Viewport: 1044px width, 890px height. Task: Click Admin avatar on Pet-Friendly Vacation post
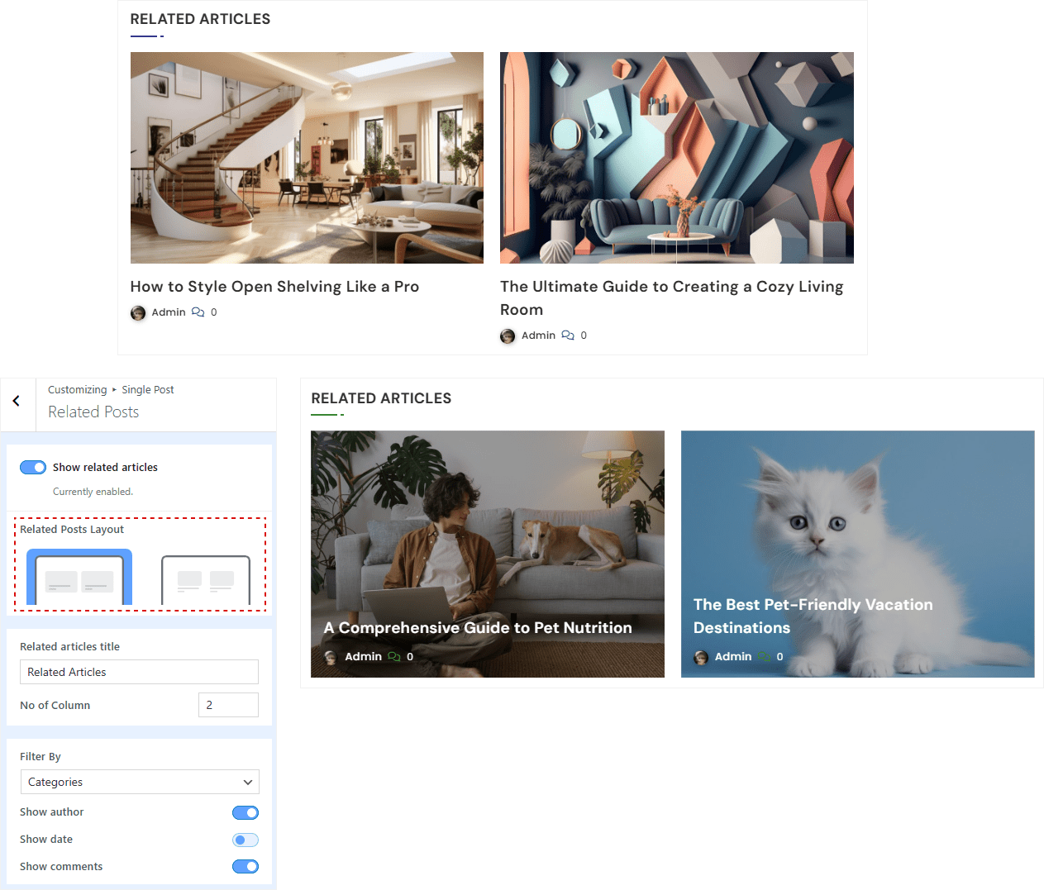coord(701,657)
